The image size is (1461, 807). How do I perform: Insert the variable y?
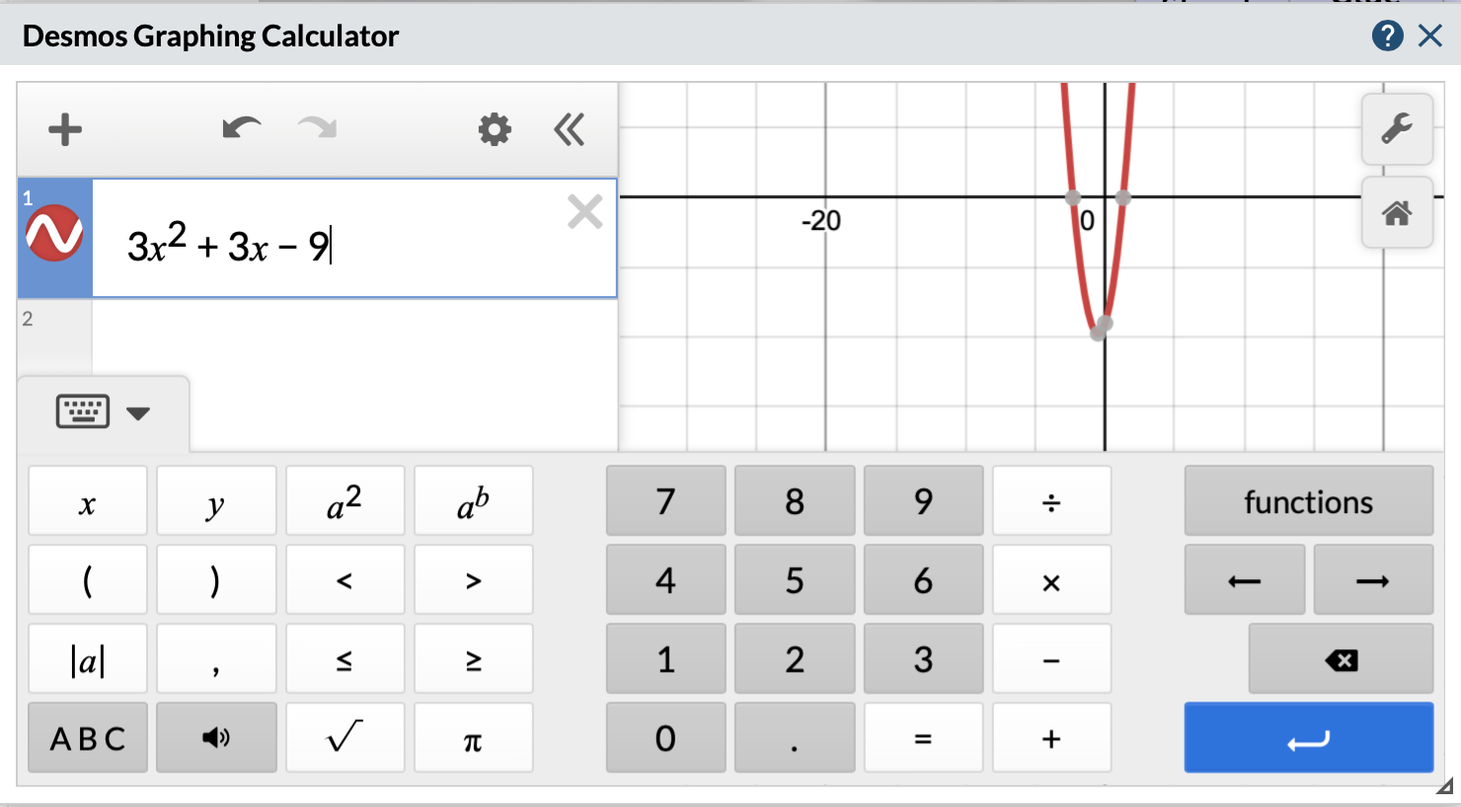[216, 501]
